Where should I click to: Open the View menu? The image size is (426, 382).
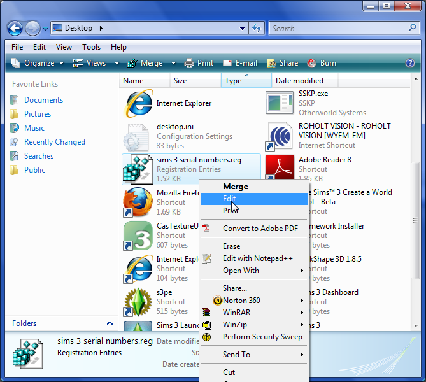pos(64,47)
